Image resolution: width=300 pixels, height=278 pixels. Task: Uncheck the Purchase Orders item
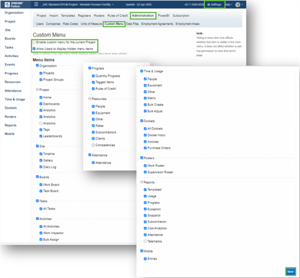click(145, 148)
